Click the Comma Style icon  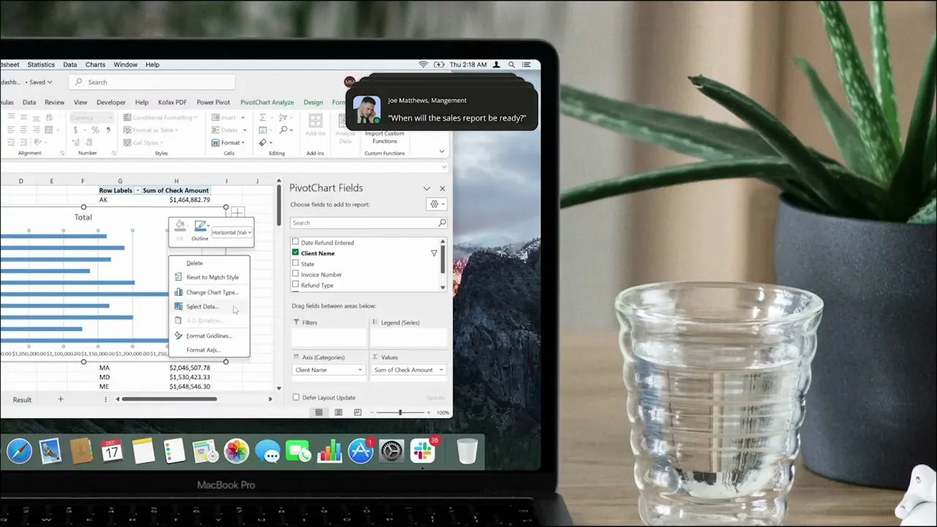click(108, 130)
